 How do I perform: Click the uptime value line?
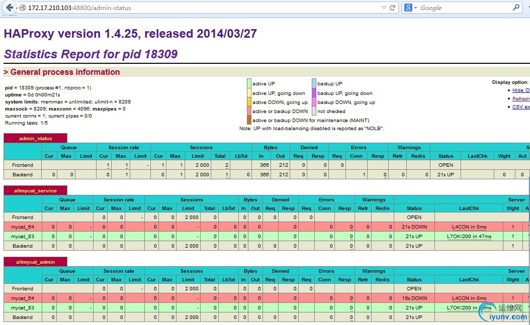tap(33, 94)
